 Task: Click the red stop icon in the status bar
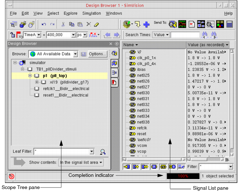coord(12,176)
